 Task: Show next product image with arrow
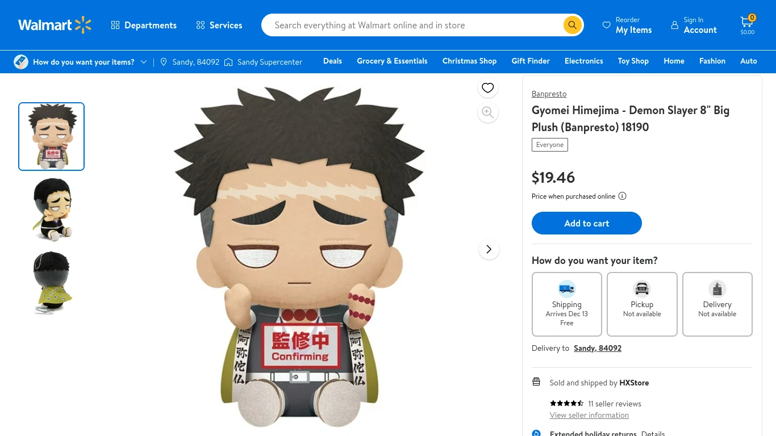click(x=489, y=249)
